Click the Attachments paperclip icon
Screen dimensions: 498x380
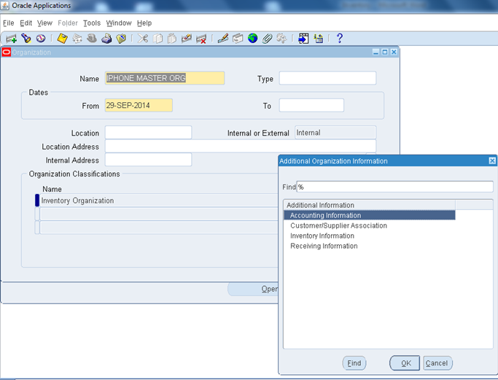[x=267, y=39]
